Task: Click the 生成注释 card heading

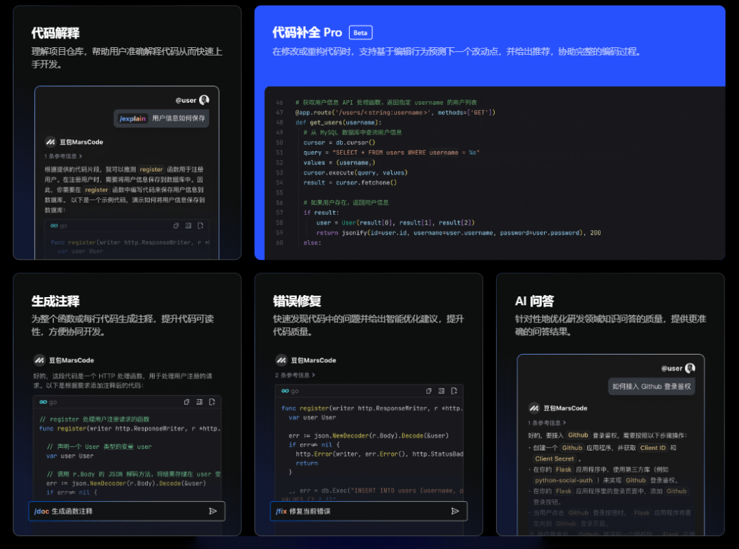Action: [55, 301]
